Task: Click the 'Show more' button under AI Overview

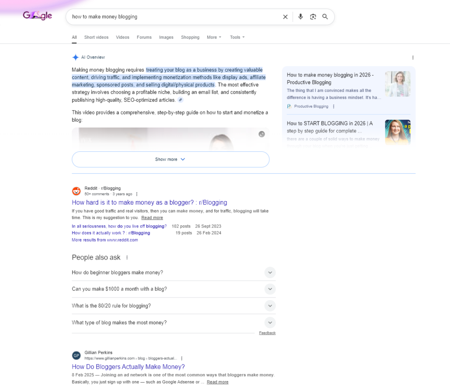Action: tap(170, 159)
